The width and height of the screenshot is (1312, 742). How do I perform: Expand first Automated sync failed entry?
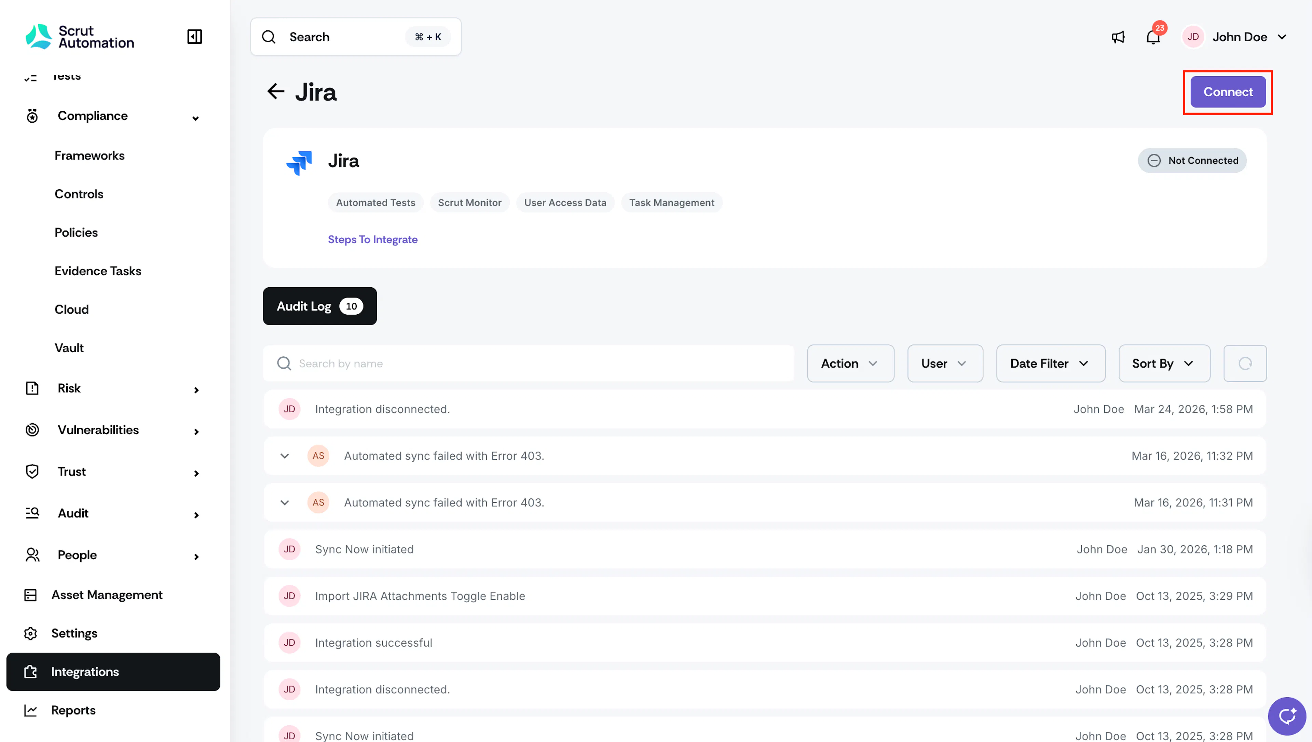tap(285, 456)
